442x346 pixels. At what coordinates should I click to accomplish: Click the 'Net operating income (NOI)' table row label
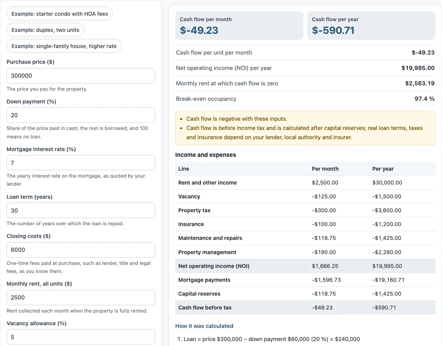214,266
